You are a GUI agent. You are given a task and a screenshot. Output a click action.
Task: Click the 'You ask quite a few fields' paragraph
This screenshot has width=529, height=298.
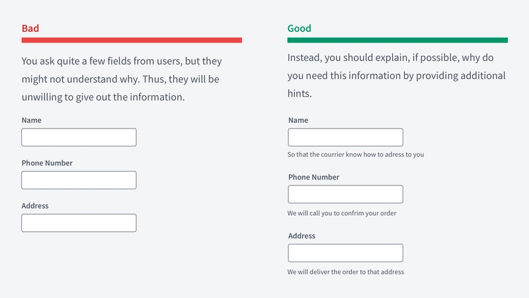[x=122, y=79]
